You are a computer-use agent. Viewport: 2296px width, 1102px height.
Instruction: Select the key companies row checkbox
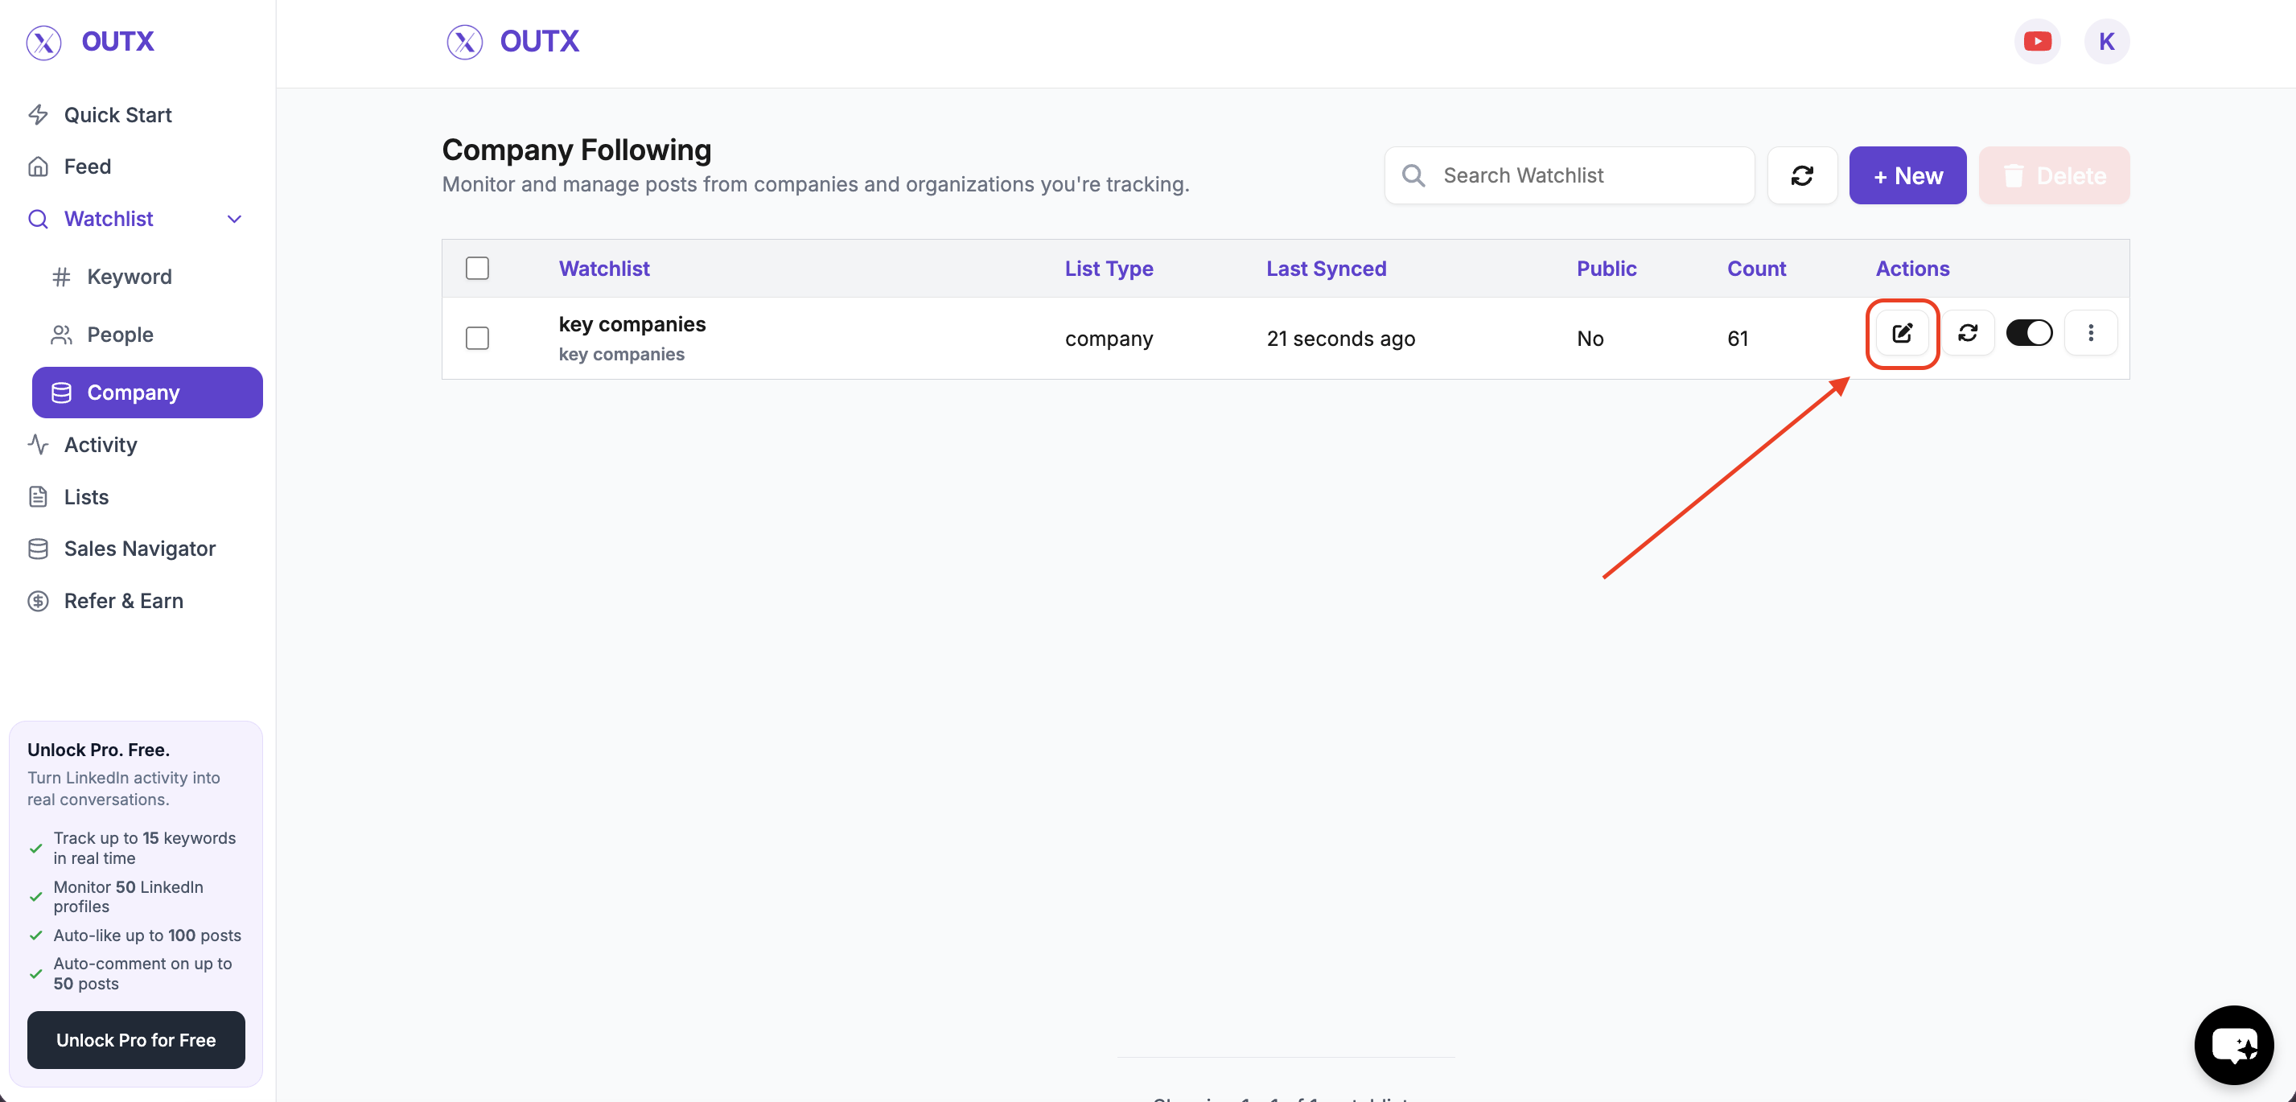coord(478,339)
